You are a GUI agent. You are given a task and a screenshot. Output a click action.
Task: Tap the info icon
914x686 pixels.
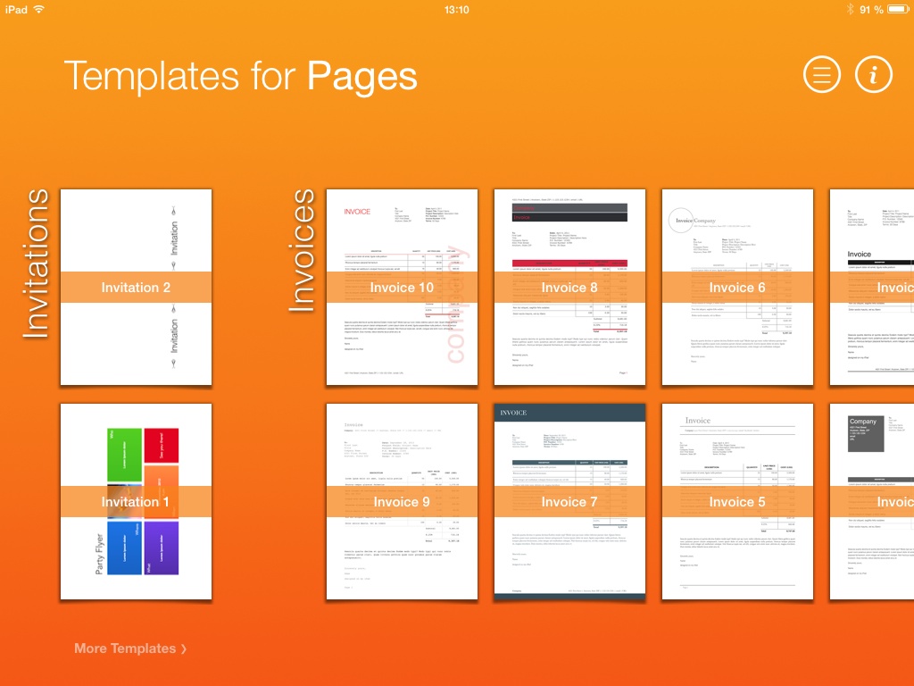coord(874,75)
